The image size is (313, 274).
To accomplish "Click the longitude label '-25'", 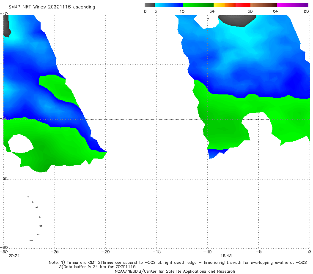I will pyautogui.click(x=55, y=252).
